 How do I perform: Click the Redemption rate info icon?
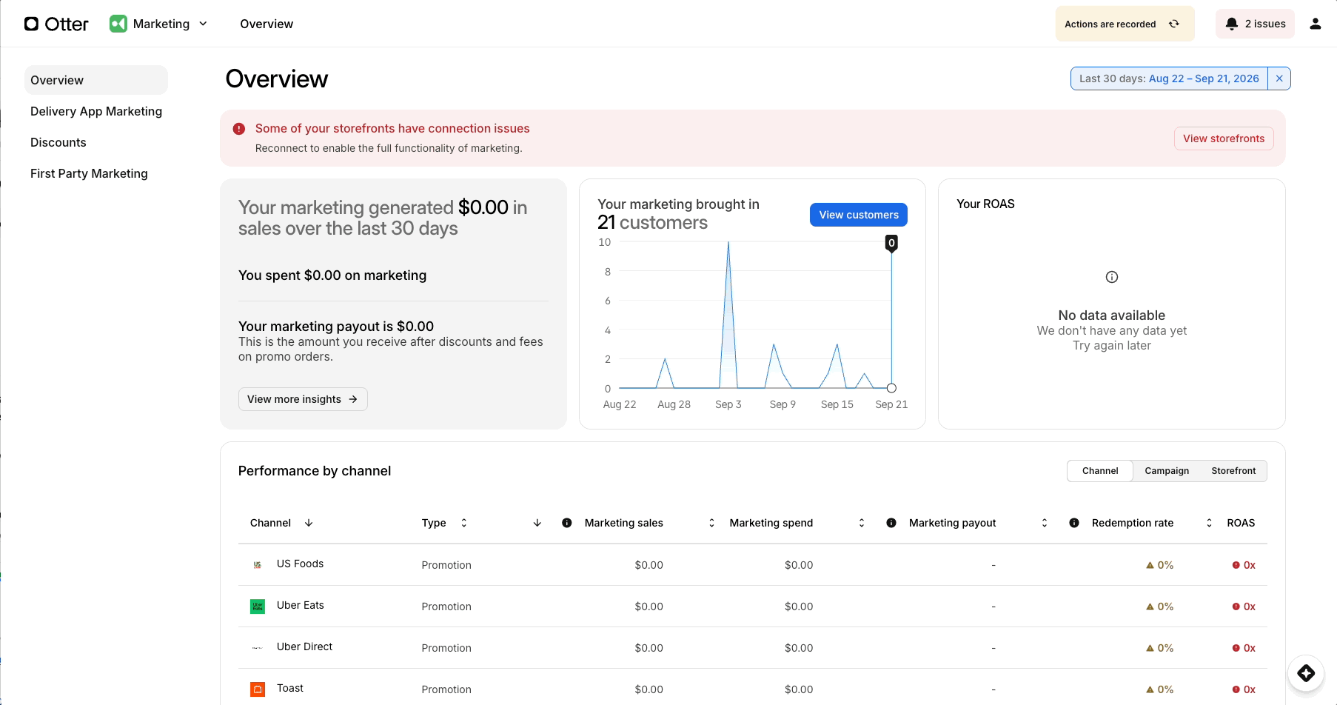pos(1074,523)
